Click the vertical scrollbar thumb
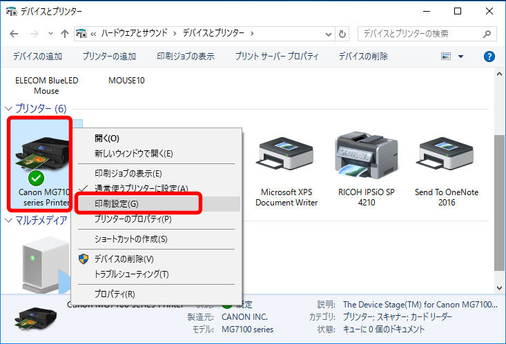This screenshot has height=344, width=506. (499, 203)
